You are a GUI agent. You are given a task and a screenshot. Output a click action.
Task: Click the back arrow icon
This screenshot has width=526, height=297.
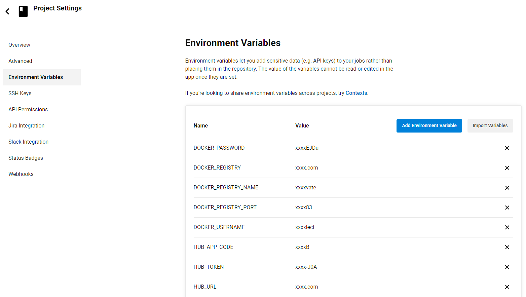(7, 11)
